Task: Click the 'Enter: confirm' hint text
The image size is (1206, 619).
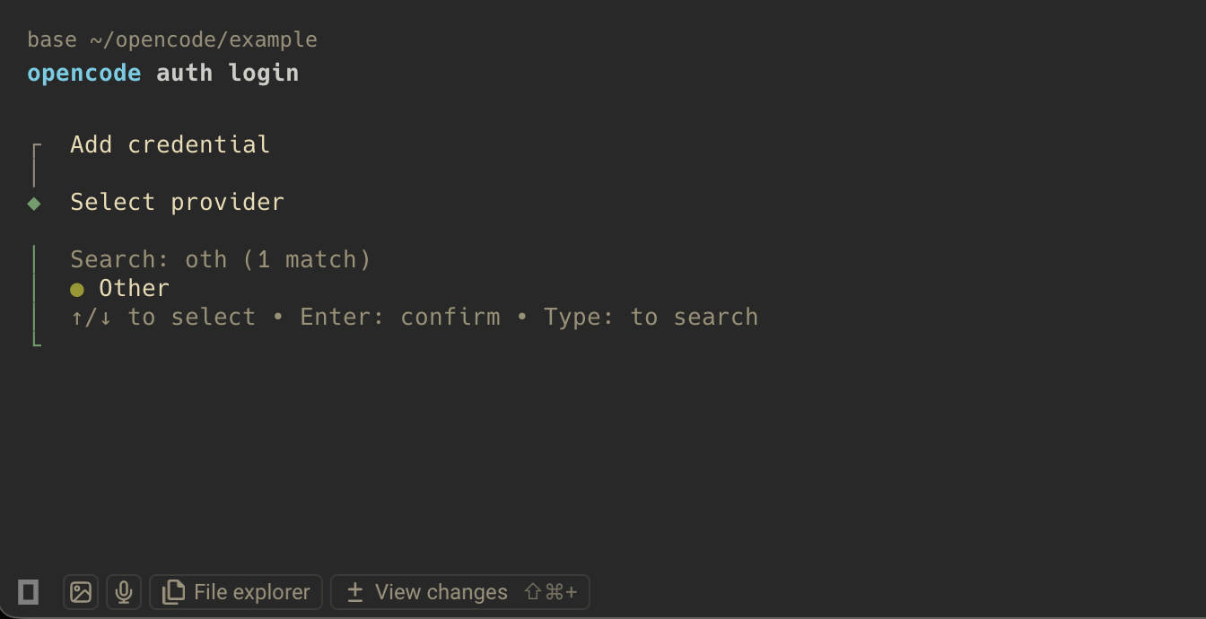Action: click(x=400, y=317)
